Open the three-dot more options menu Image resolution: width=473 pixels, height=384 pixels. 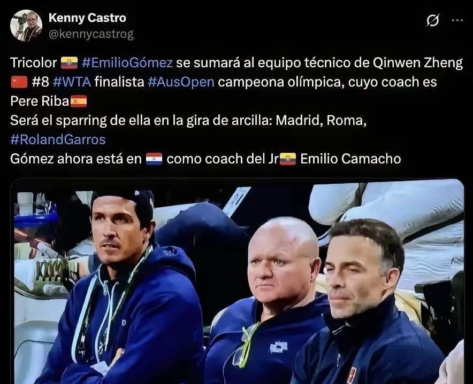click(x=457, y=20)
